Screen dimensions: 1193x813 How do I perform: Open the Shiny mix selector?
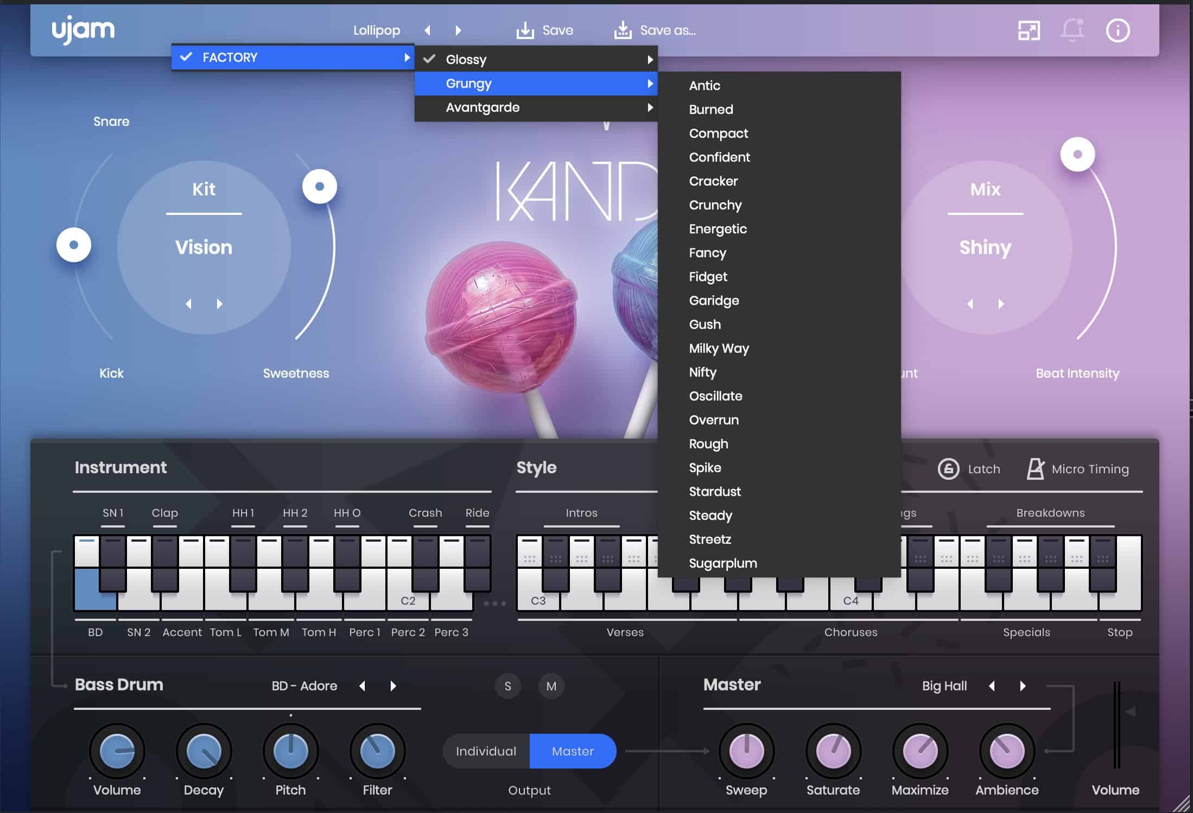(x=985, y=247)
